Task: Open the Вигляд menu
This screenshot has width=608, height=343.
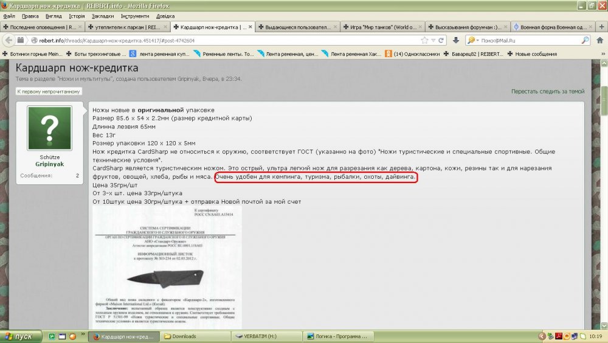Action: [54, 16]
